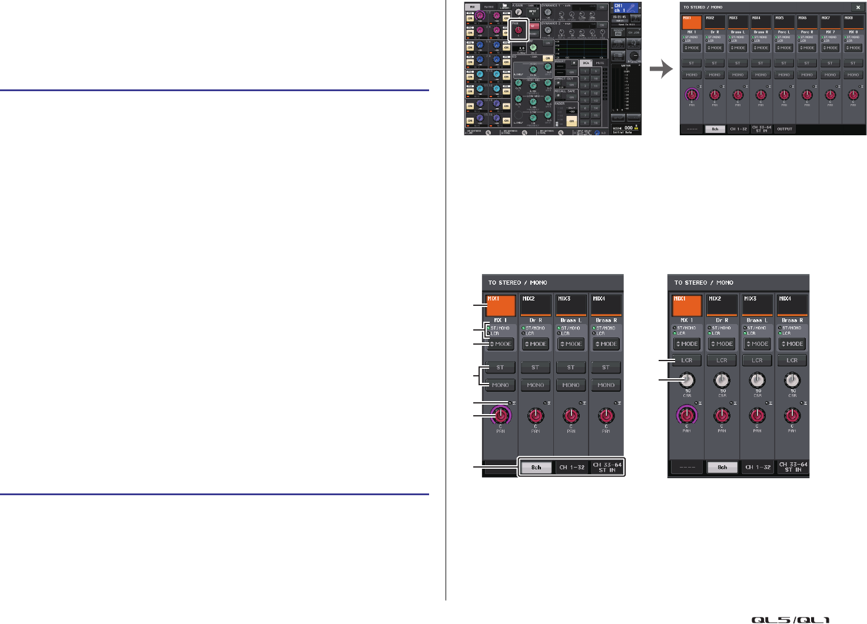Toggle MIX1 MONO button in ST/MONO-mode four-channel window
Screen dimensions: 867x624
pos(500,385)
